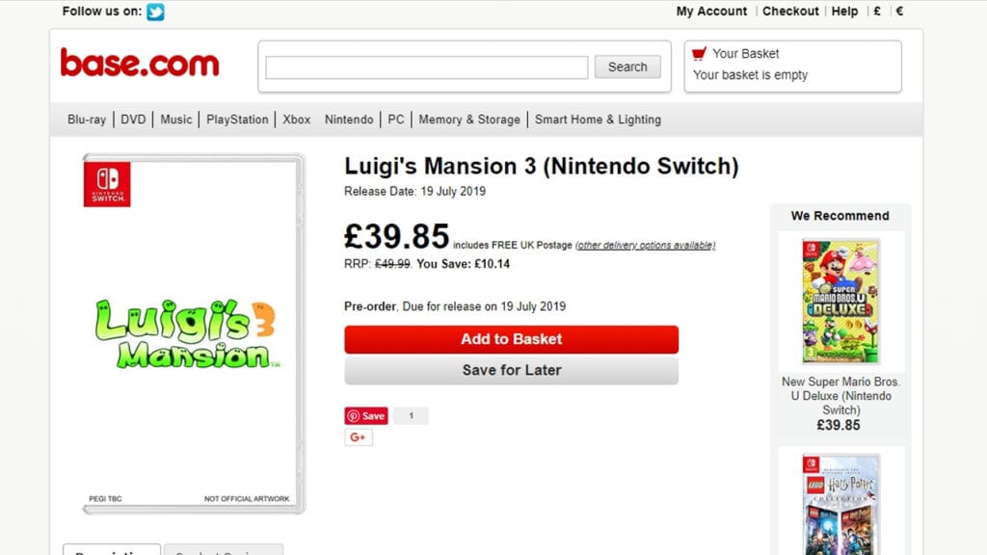Switch currency to pounds symbol
This screenshot has width=987, height=555.
877,12
